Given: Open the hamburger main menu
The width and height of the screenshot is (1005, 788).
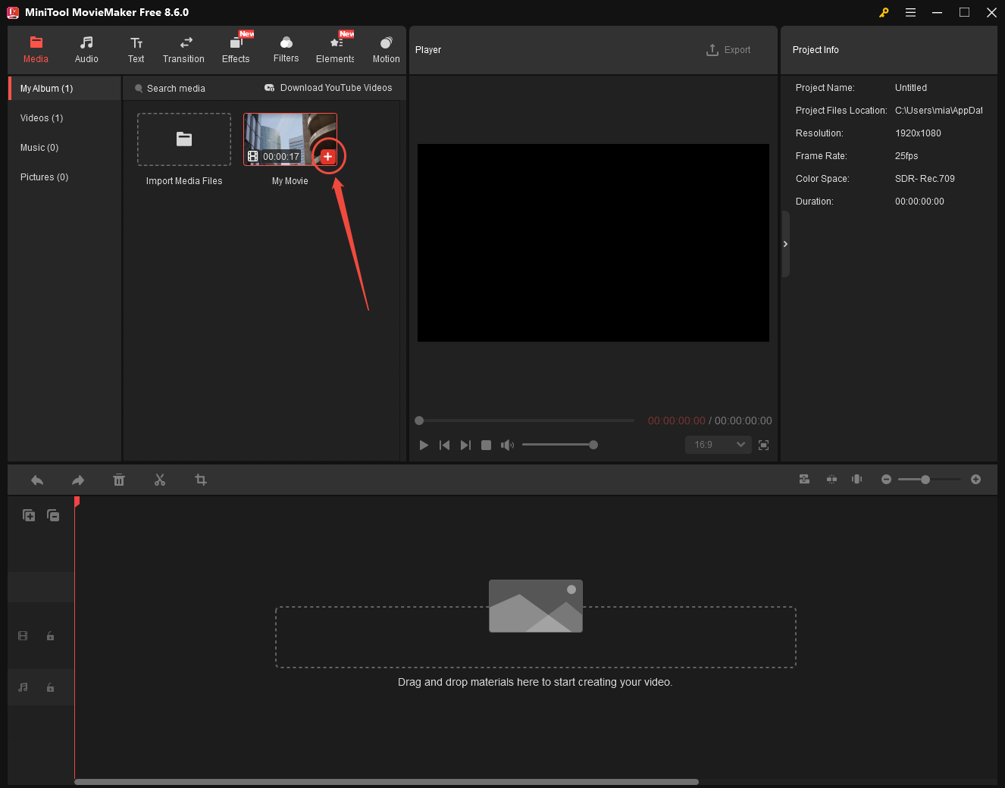Looking at the screenshot, I should pyautogui.click(x=910, y=12).
